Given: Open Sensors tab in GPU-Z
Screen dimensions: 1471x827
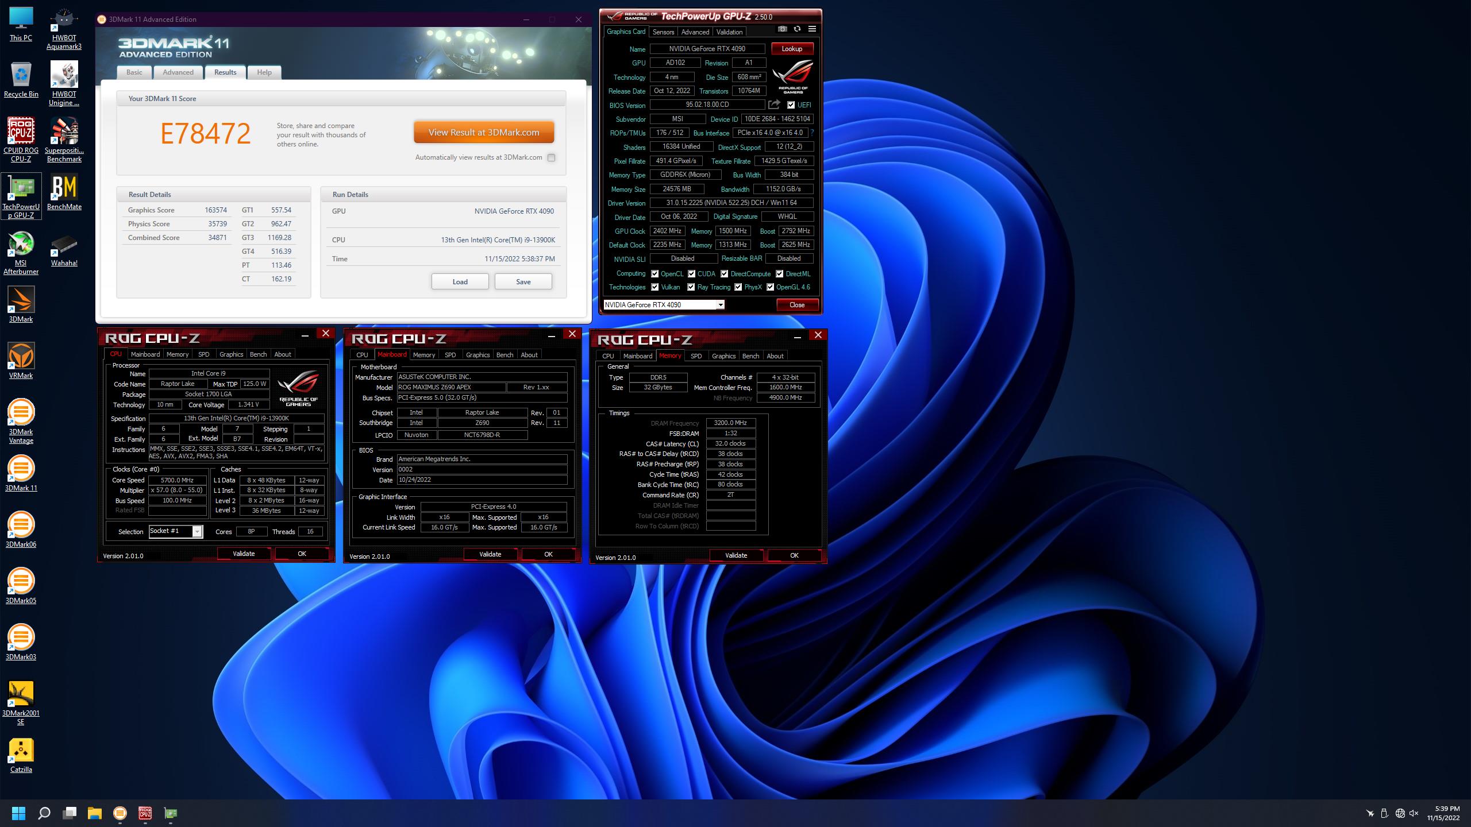Looking at the screenshot, I should (663, 32).
